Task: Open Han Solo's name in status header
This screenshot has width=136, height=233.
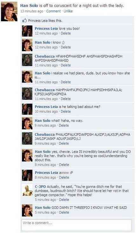Action: [x=29, y=6]
